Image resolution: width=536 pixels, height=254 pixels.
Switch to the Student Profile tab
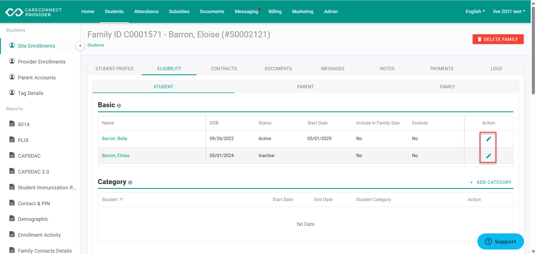(x=114, y=69)
